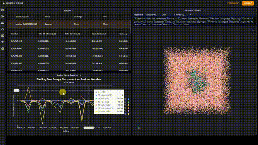The height and width of the screenshot is (145, 258).
Task: Click the status column header
Action: (48, 17)
